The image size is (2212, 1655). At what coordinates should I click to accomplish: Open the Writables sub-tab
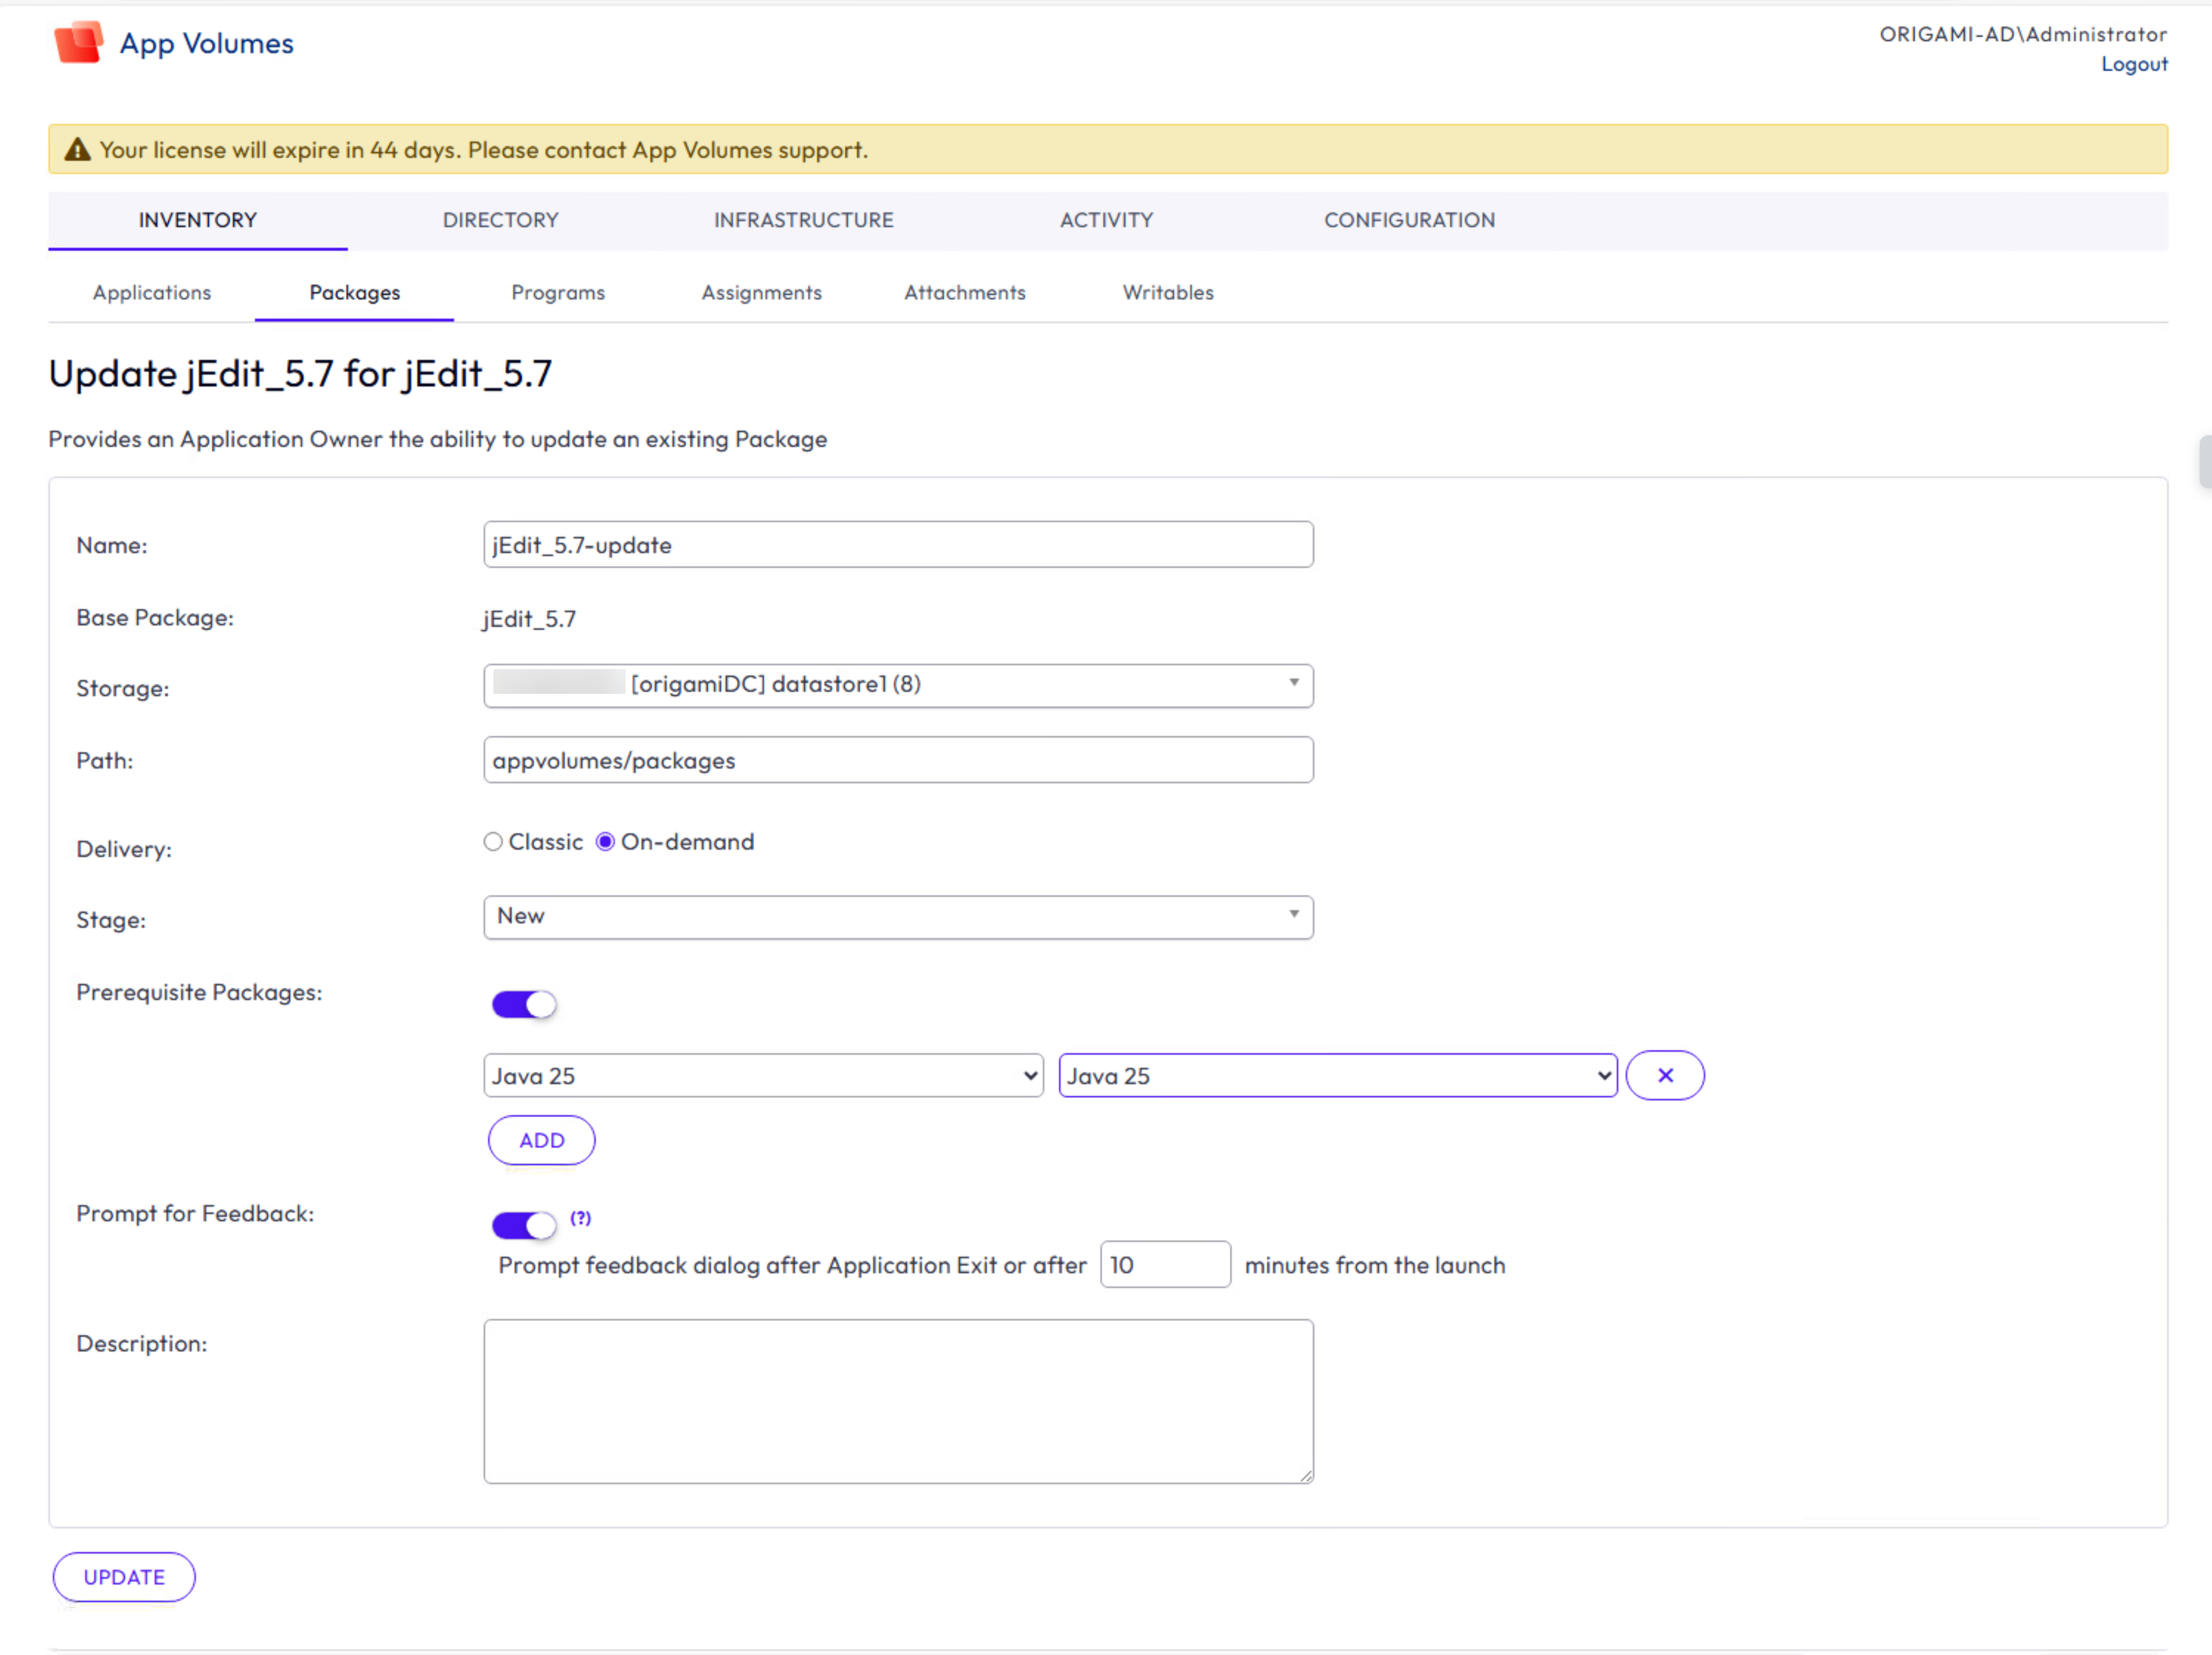1168,293
